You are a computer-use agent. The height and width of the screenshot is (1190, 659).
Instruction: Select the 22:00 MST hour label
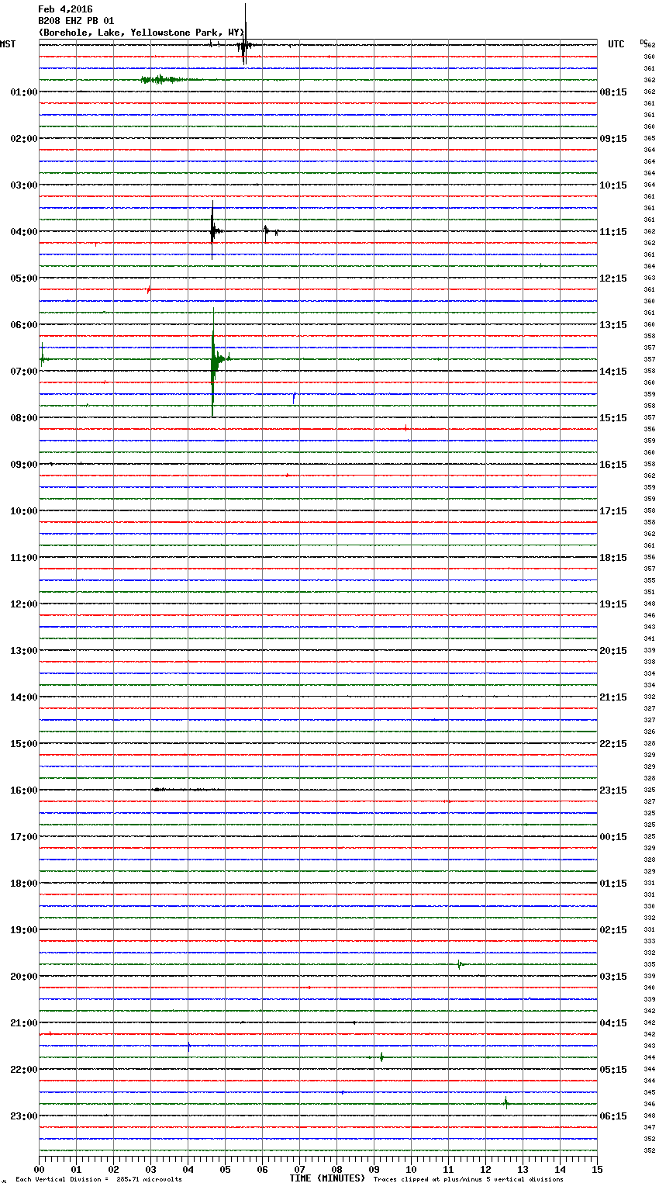tap(23, 1070)
